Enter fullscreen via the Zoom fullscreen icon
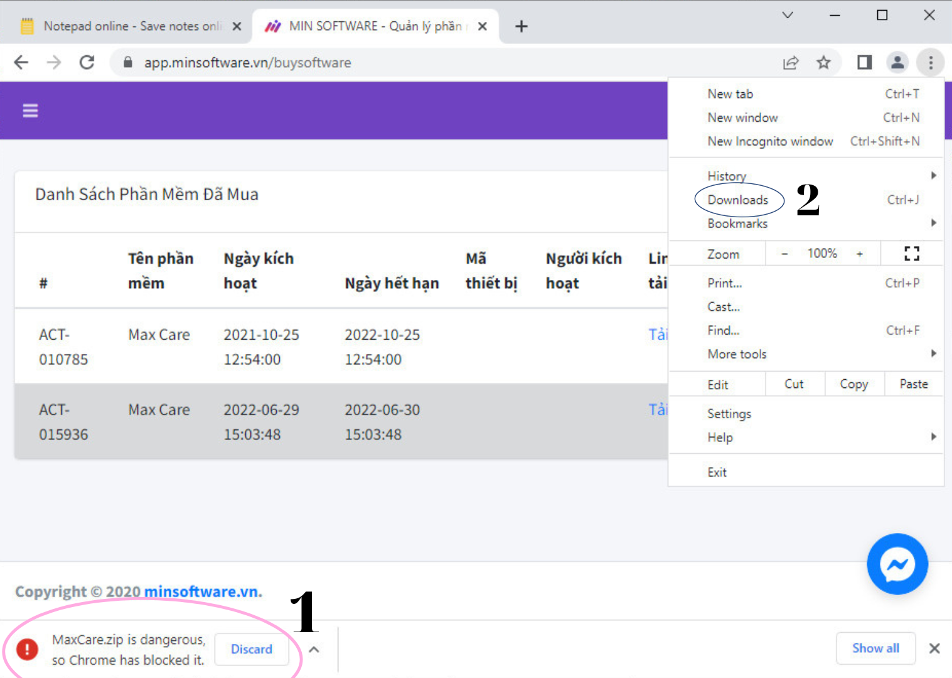 pos(911,253)
